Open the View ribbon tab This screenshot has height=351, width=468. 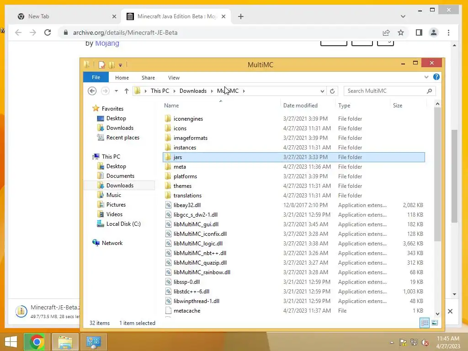(174, 78)
